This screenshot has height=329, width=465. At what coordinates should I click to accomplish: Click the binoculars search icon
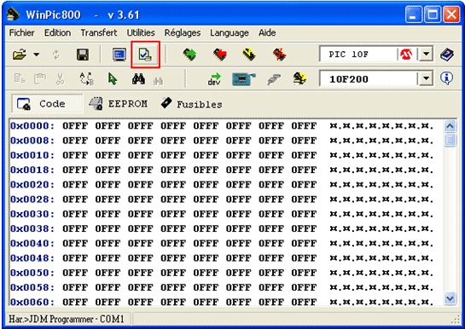tap(138, 78)
